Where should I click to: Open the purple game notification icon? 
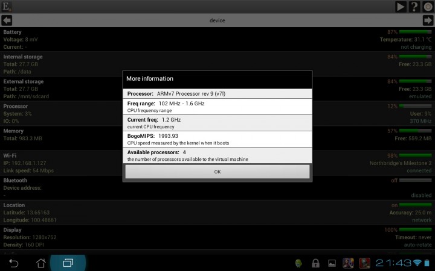(348, 263)
